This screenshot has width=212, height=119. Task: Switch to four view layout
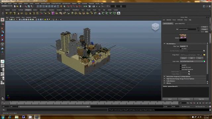pos(2,66)
